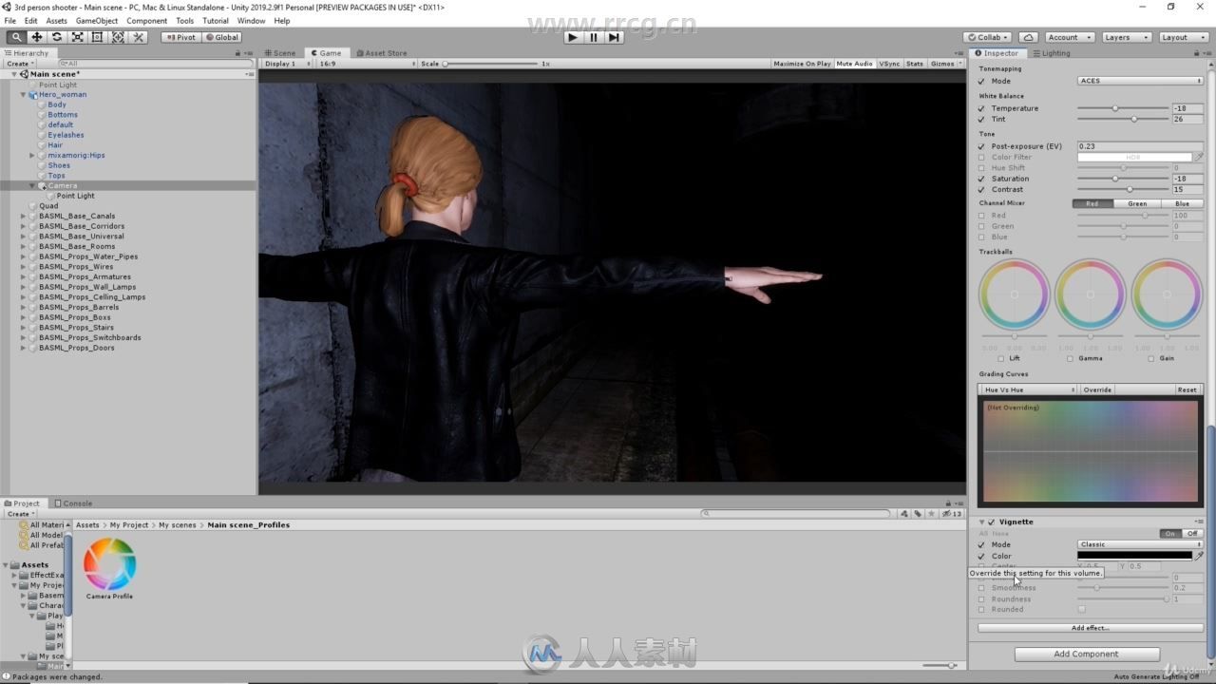Open the Layout dropdown
The image size is (1216, 684).
click(x=1183, y=37)
